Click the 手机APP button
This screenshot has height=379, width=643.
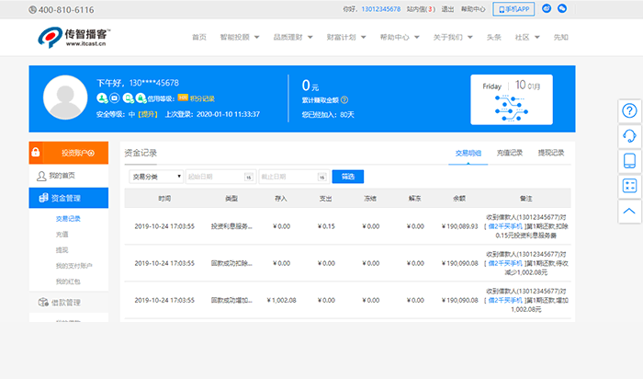513,8
